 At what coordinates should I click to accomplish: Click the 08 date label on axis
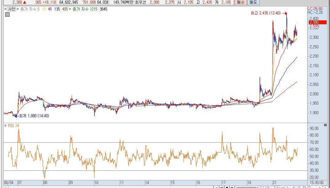[45, 182]
